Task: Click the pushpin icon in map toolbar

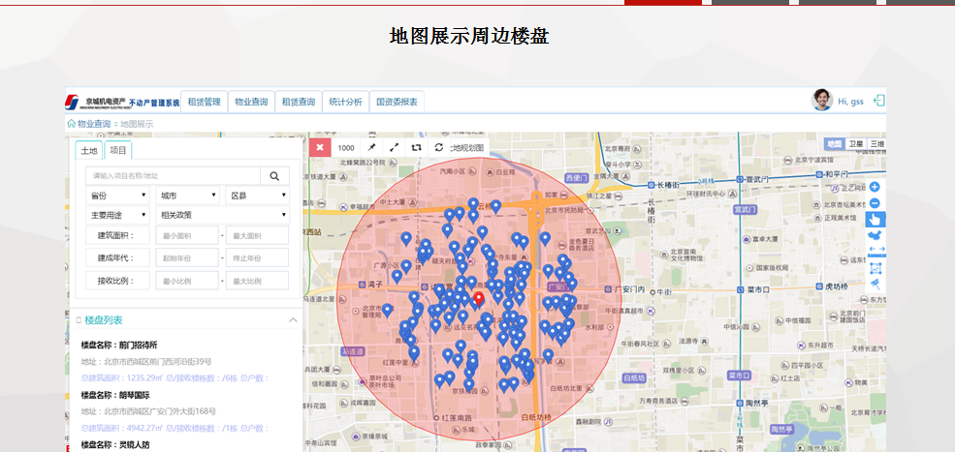Action: click(x=371, y=148)
